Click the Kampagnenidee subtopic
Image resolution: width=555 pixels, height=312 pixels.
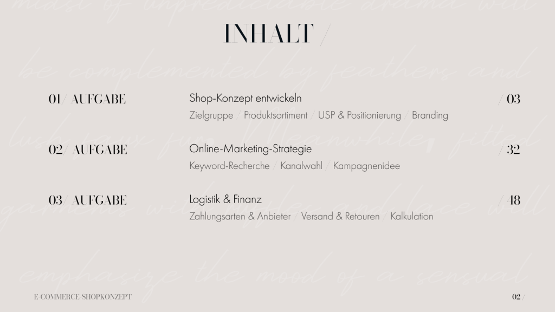point(366,166)
